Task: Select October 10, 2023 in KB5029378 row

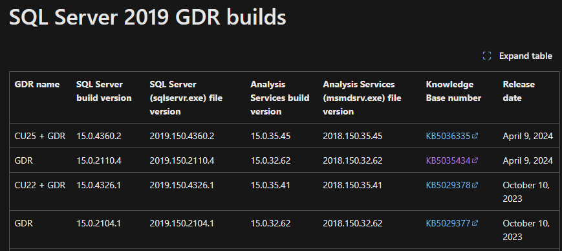Action: point(526,192)
